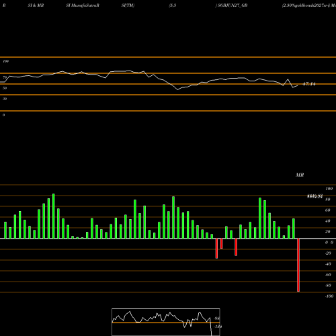Click the '30' label on the RSI axis
336x336 pixels.
tap(5, 99)
